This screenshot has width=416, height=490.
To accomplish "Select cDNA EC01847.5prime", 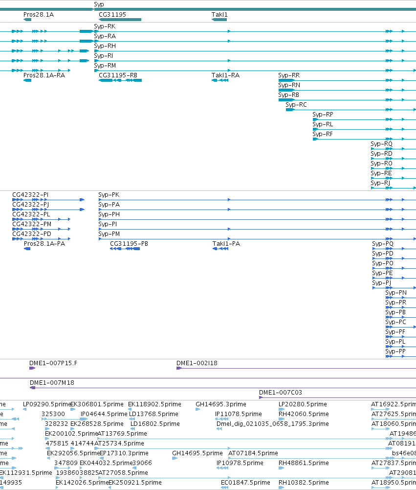I will (x=245, y=483).
